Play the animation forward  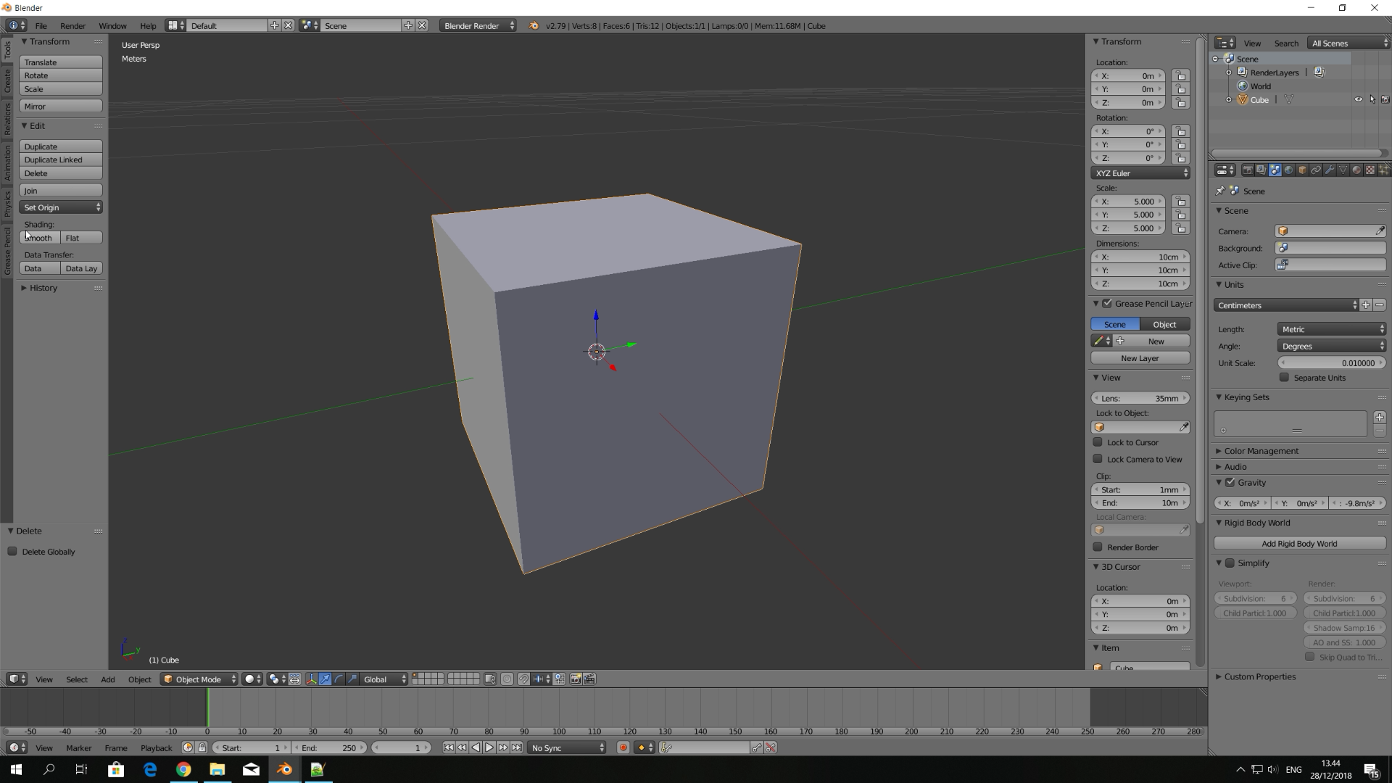(x=489, y=747)
